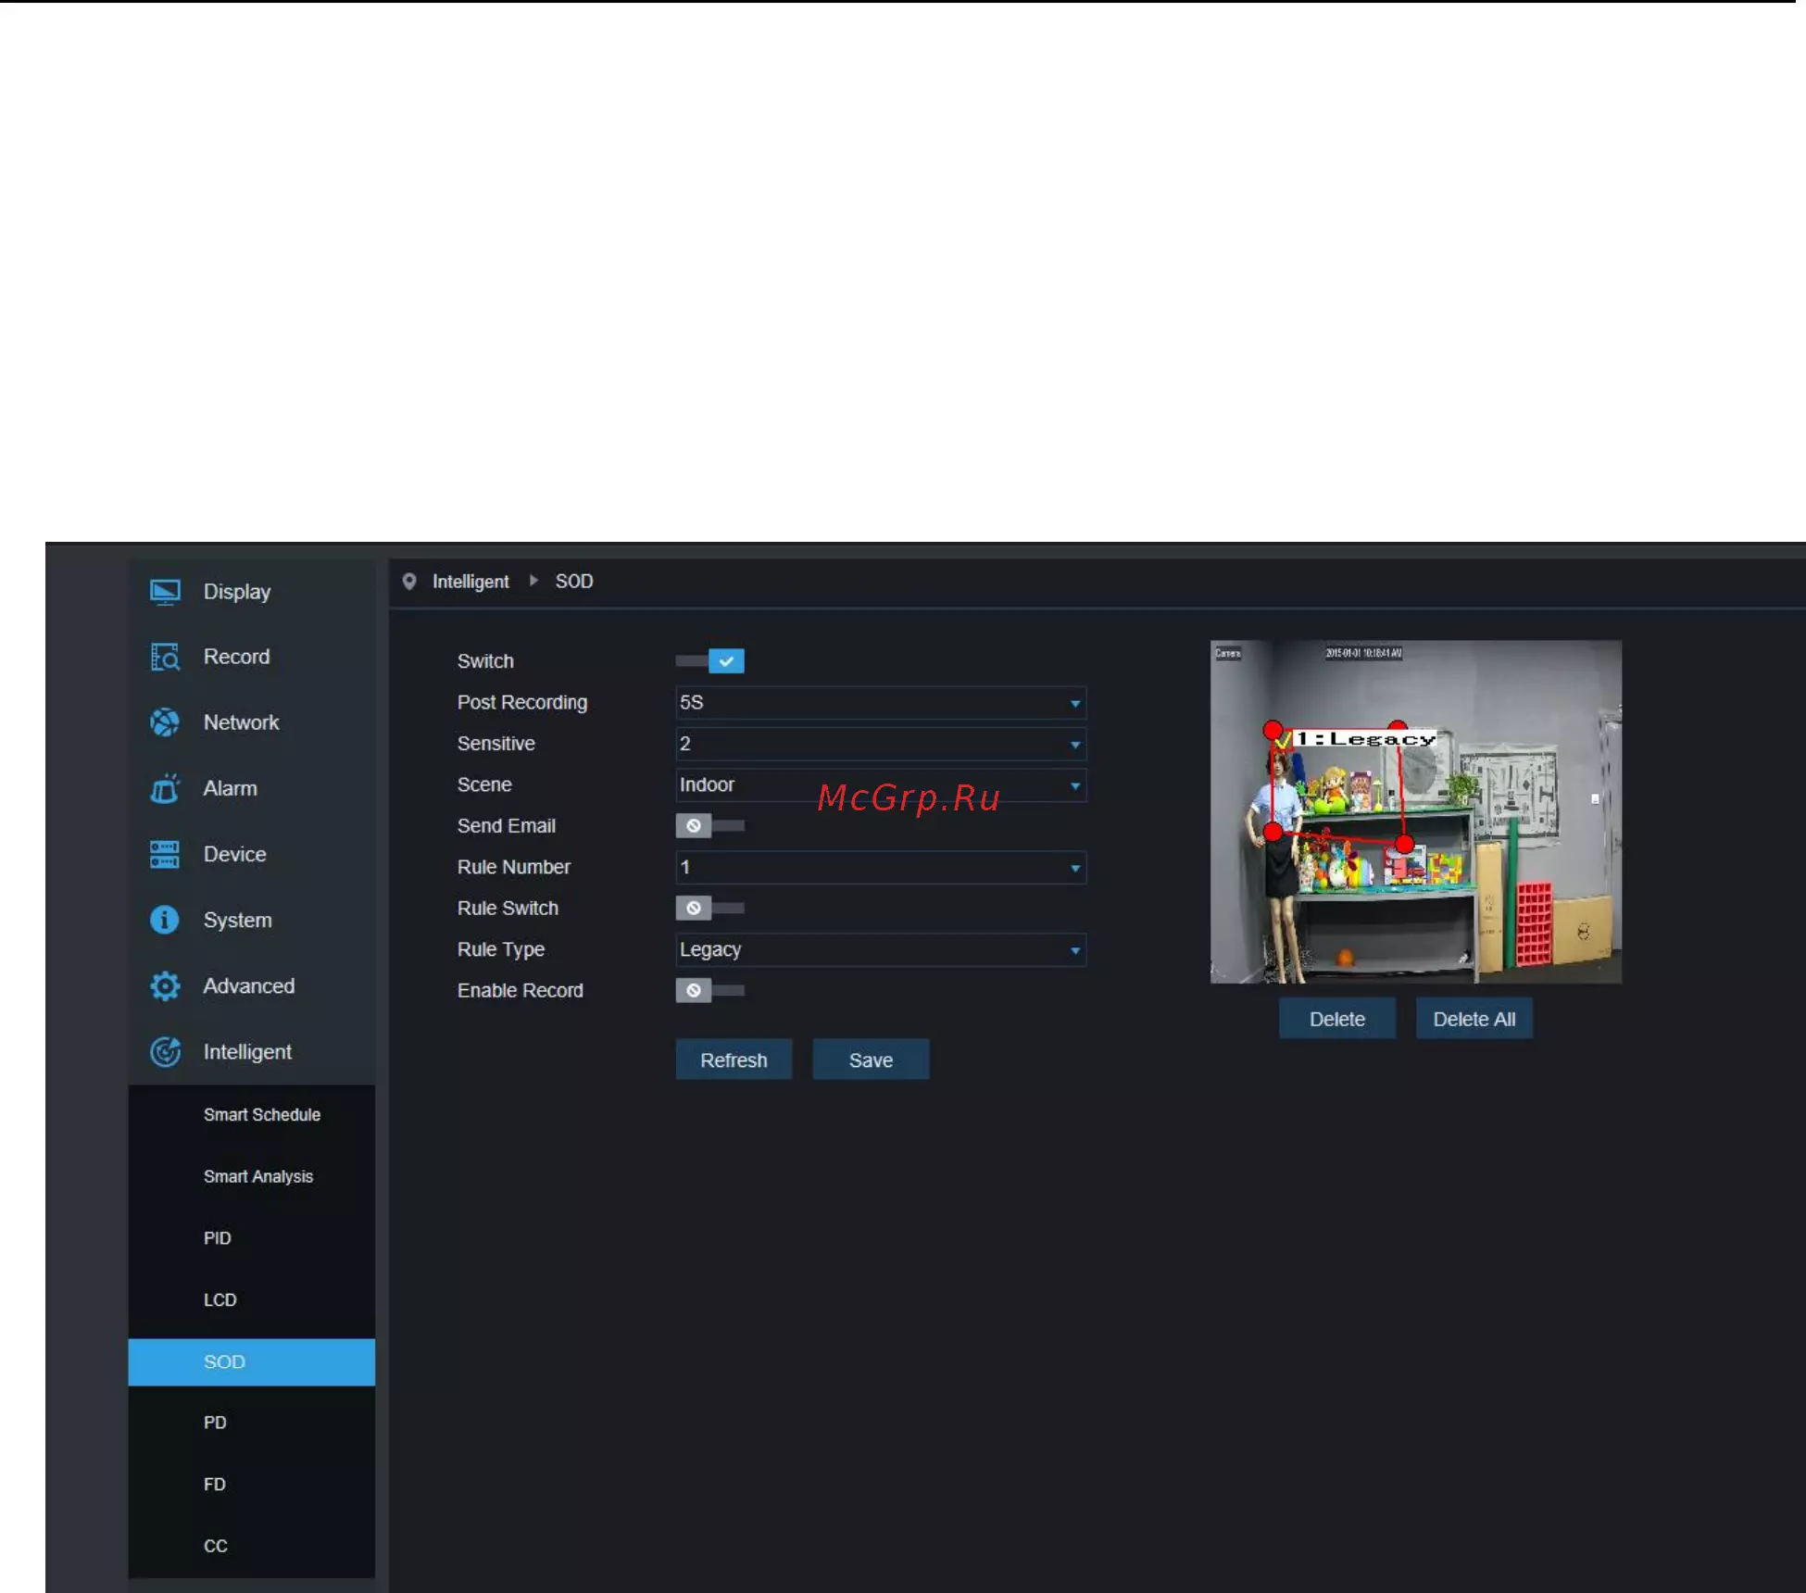The image size is (1806, 1593).
Task: Open the Post Recording dropdown
Action: 880,703
